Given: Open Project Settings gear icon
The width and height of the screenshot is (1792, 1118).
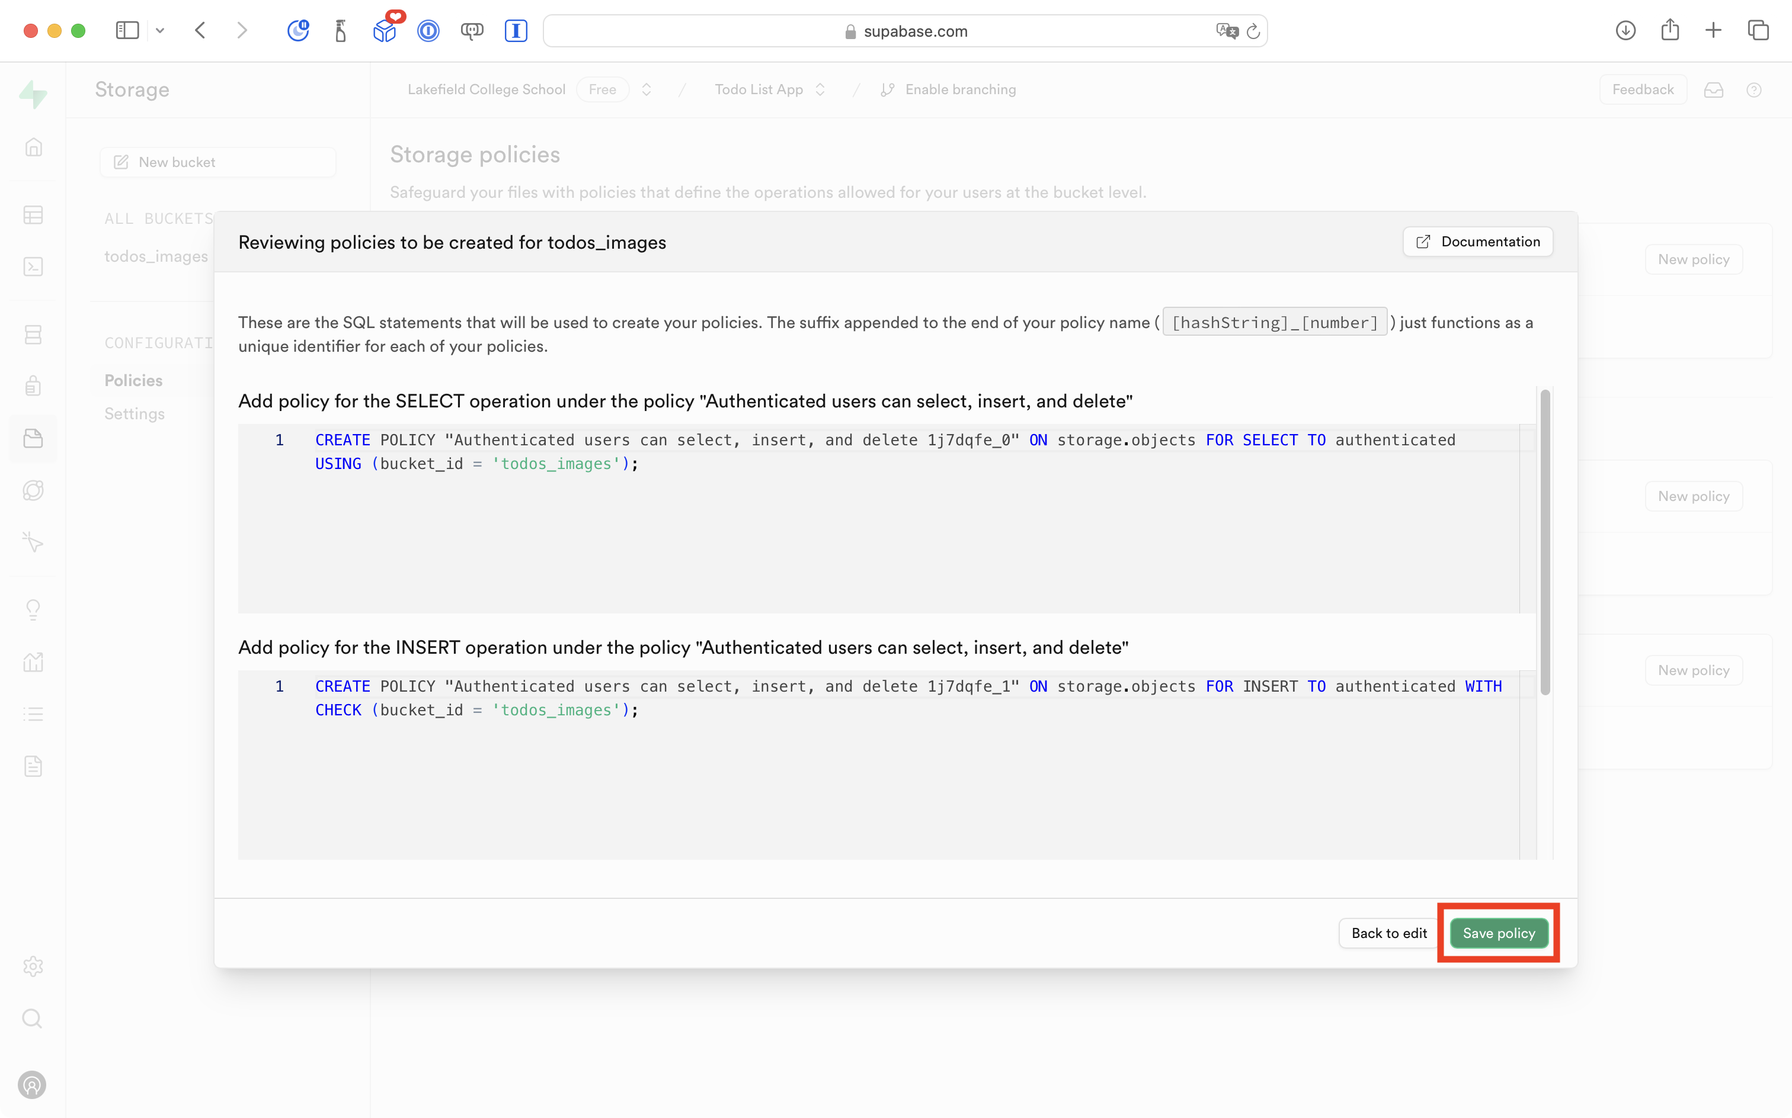Looking at the screenshot, I should pyautogui.click(x=33, y=966).
